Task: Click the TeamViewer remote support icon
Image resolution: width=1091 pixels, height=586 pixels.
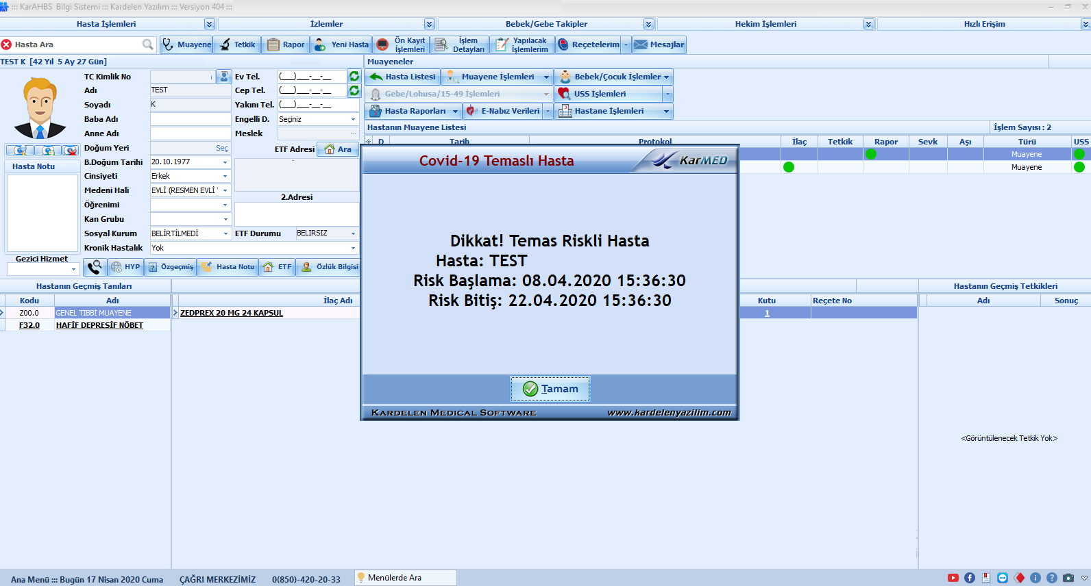Action: pos(1003,578)
